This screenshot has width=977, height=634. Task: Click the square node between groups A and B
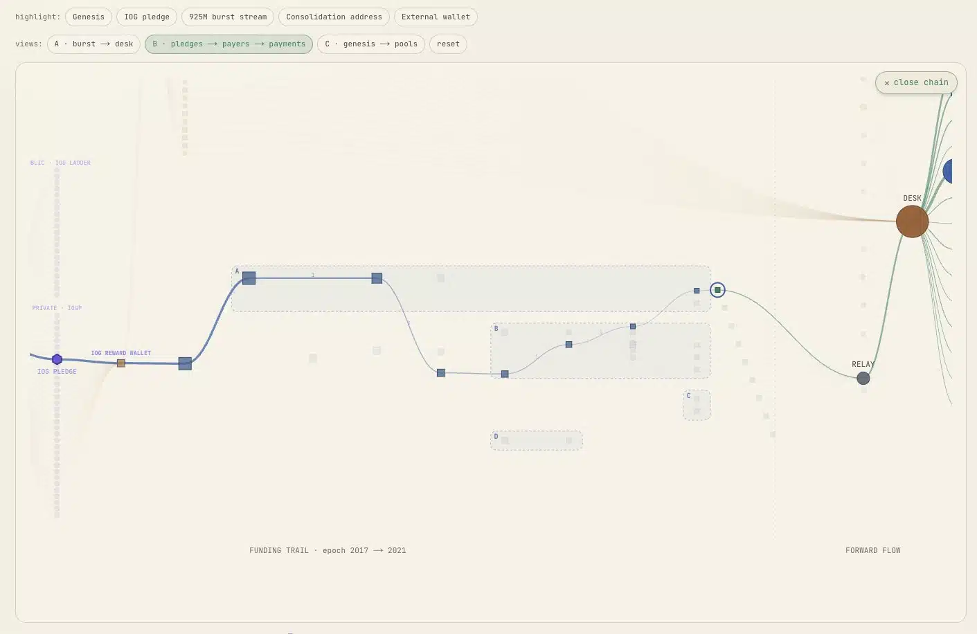pos(440,372)
